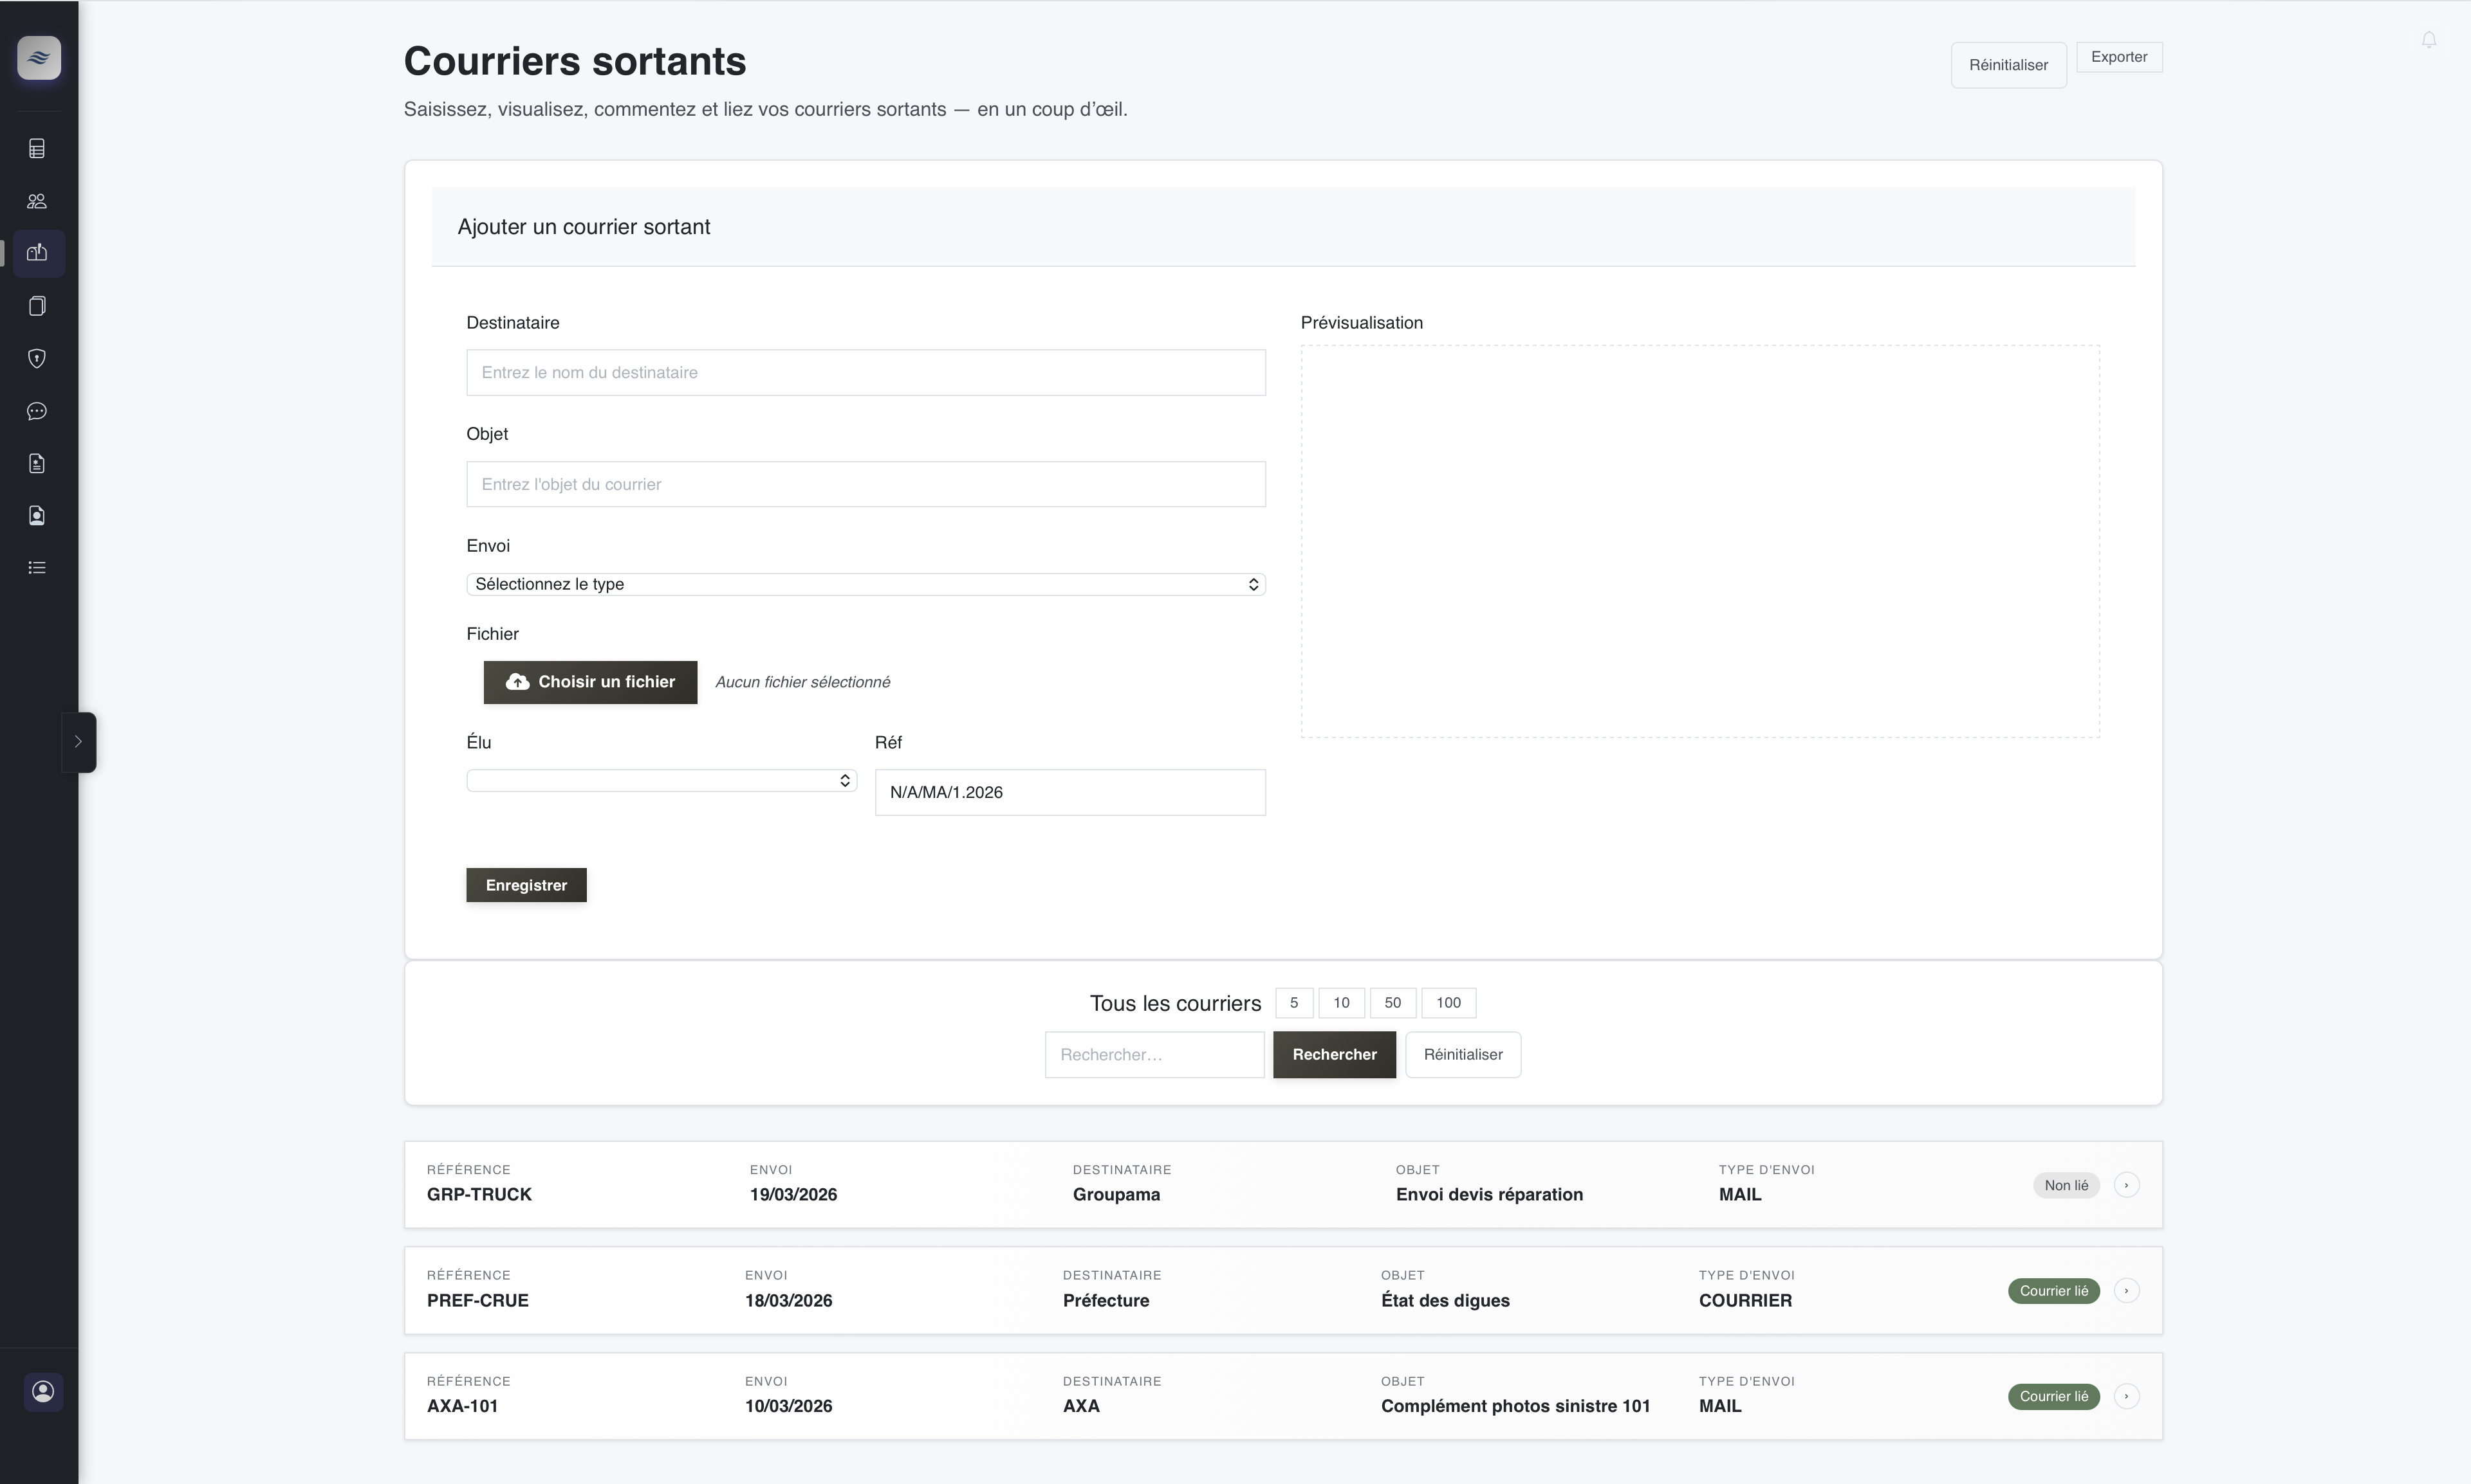Click the Exporter button
2471x1484 pixels.
[2119, 57]
